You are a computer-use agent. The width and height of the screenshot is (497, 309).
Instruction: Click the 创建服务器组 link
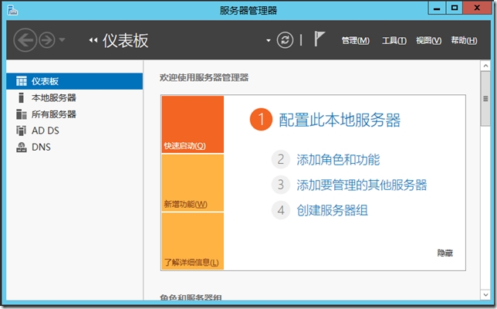(332, 210)
